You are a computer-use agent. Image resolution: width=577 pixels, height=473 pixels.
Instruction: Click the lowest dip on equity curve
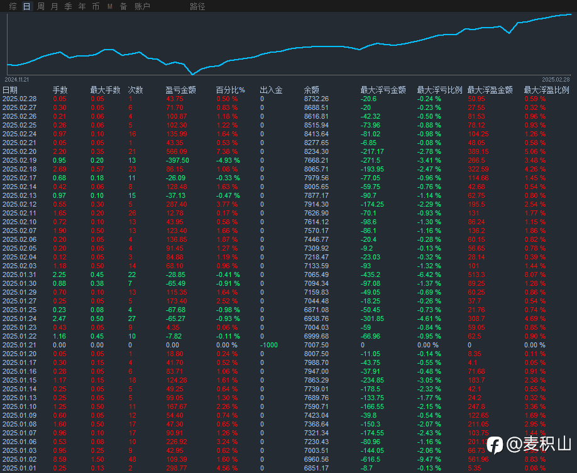click(192, 74)
